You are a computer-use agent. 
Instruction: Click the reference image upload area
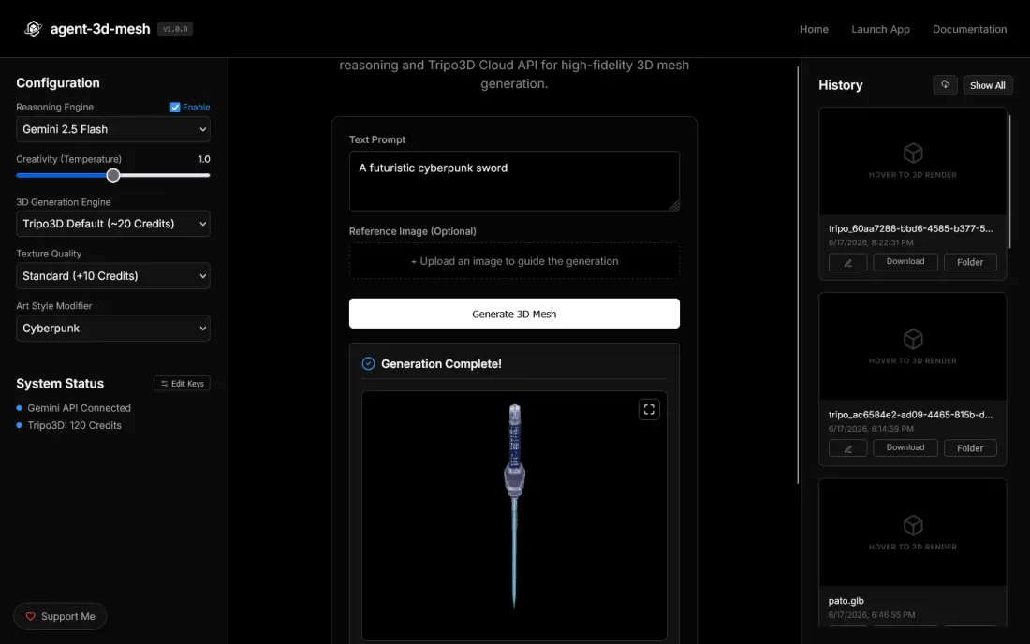514,261
